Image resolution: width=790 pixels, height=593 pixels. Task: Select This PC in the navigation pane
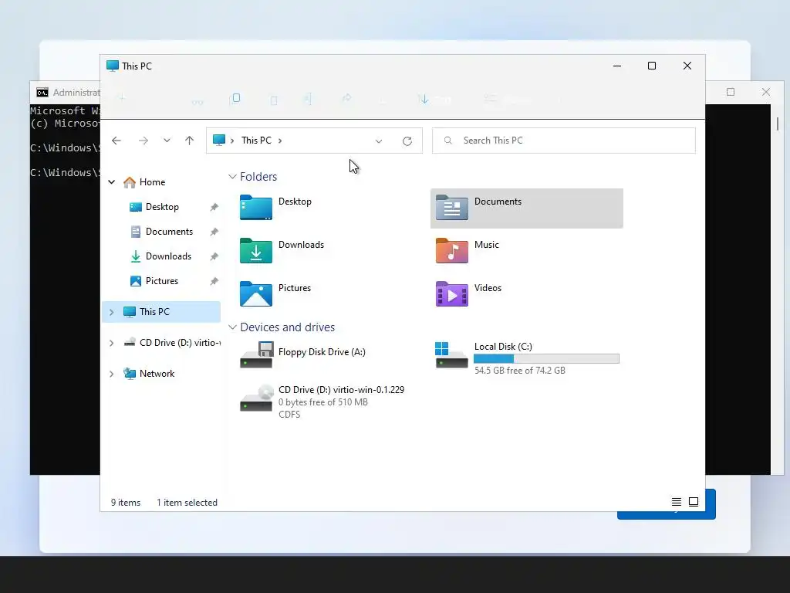coord(161,312)
